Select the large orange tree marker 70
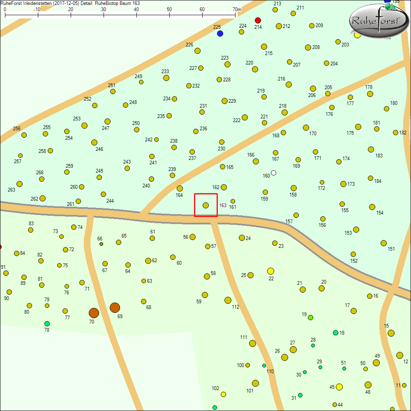411x411 pixels. 94,313
